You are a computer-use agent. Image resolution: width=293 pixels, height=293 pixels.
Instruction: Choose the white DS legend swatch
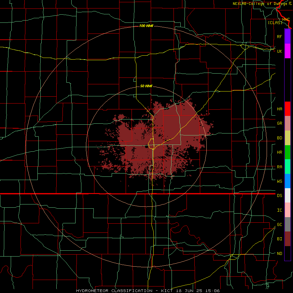[287, 195]
